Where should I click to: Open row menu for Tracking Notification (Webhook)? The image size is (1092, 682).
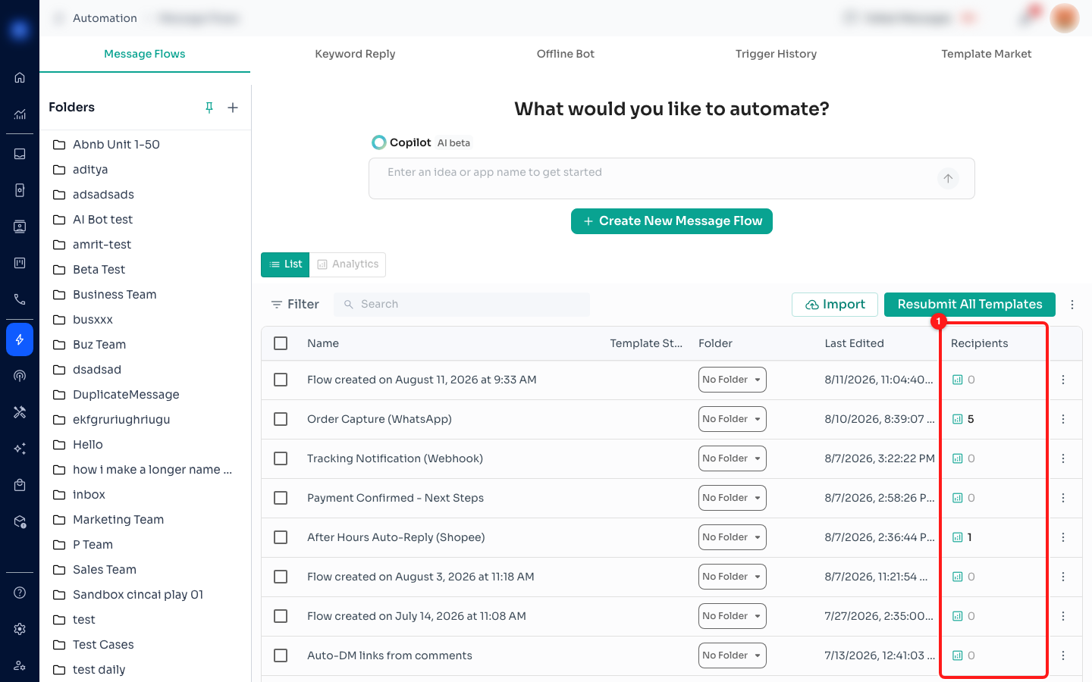click(1063, 458)
